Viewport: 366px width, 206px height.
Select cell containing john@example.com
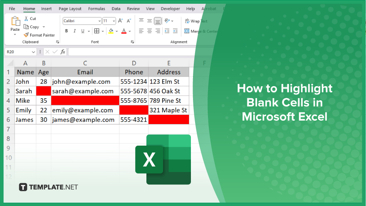[x=85, y=82]
